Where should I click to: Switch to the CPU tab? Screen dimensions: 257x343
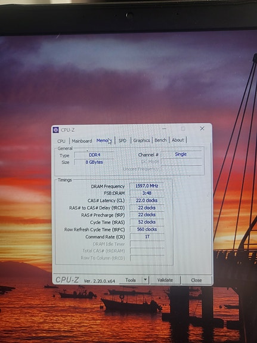(x=61, y=141)
